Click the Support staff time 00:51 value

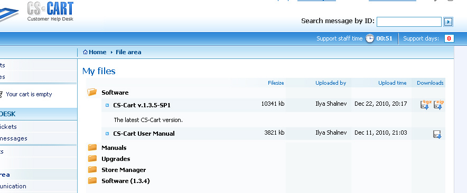coord(384,38)
